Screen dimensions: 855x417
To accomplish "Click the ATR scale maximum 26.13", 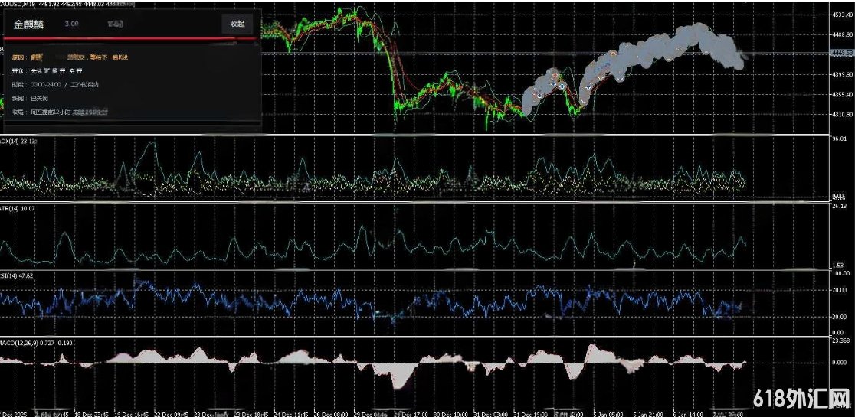I will pos(840,207).
